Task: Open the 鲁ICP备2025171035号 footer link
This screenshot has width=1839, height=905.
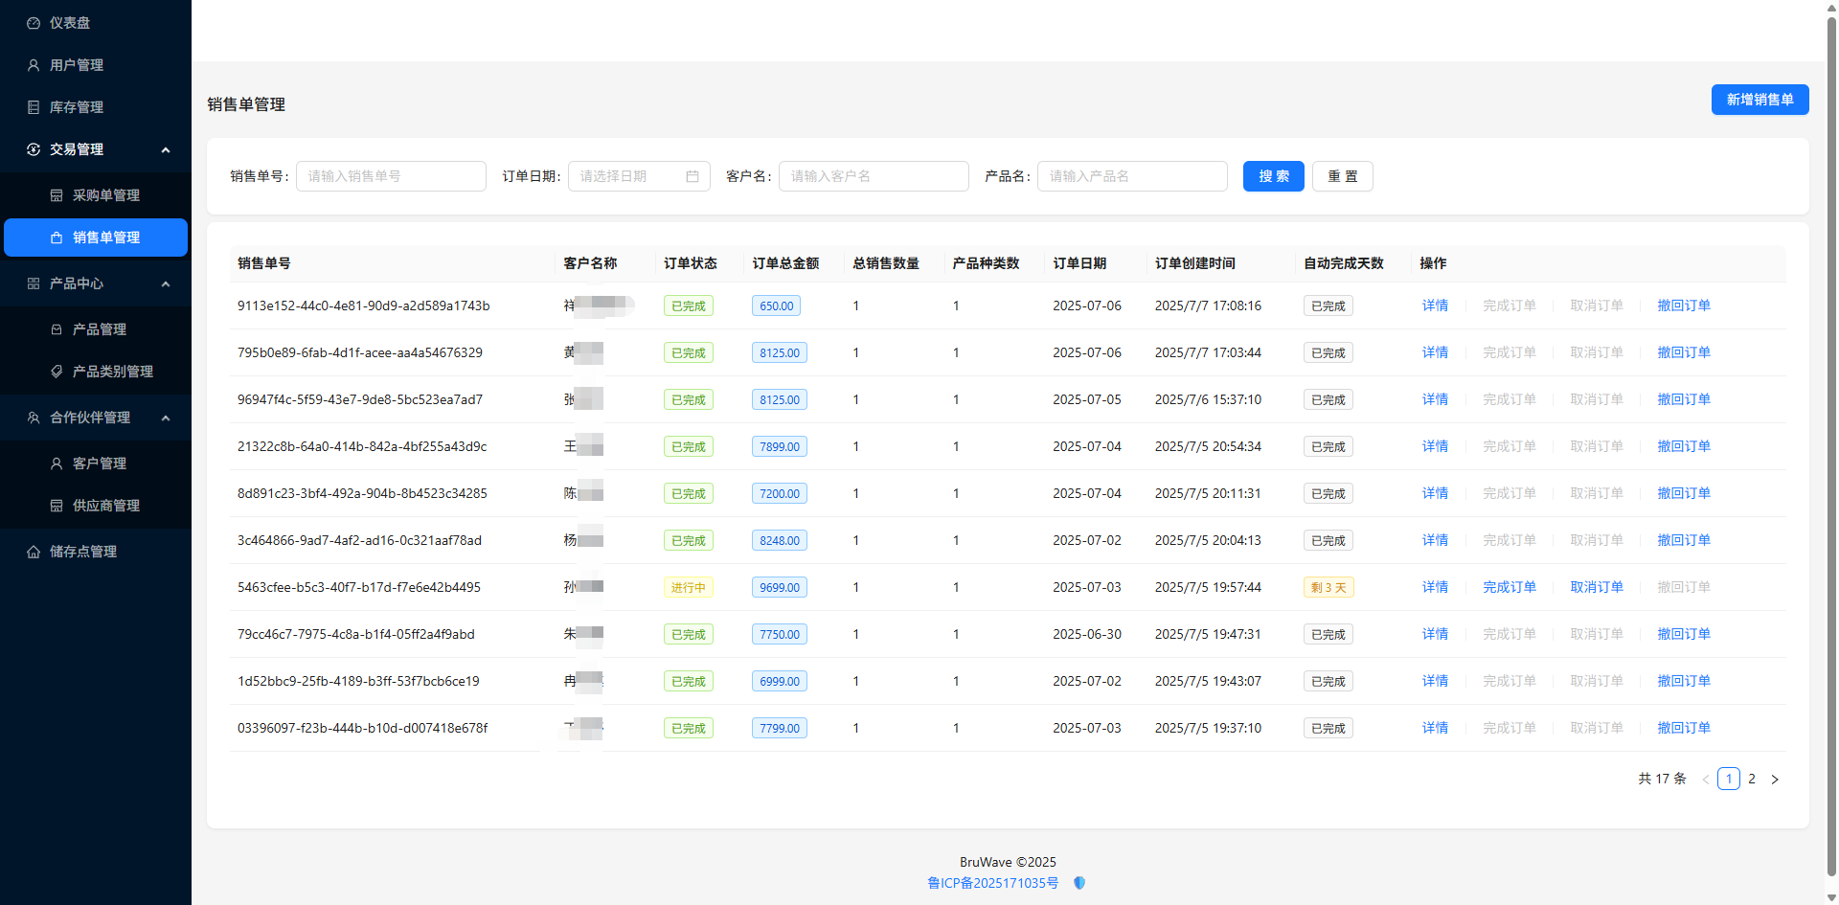Action: (992, 883)
